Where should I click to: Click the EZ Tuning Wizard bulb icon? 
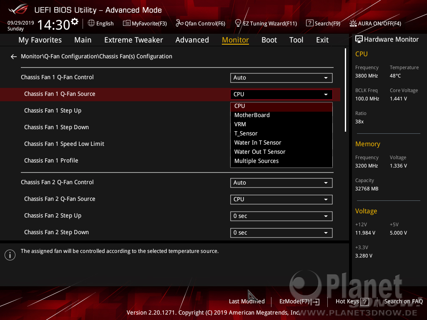238,23
